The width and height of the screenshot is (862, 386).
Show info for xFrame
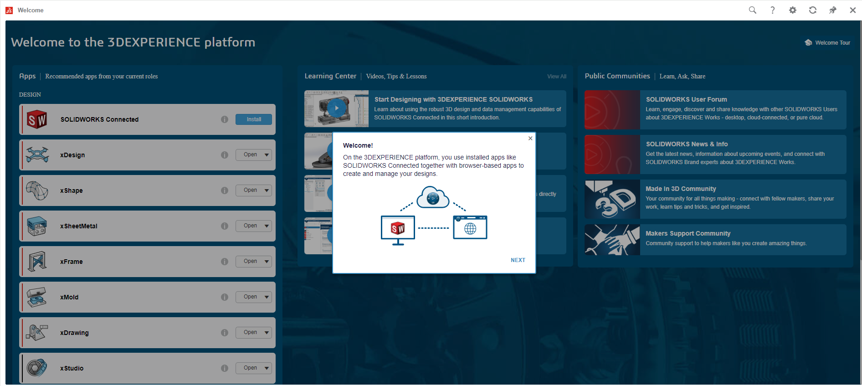225,262
